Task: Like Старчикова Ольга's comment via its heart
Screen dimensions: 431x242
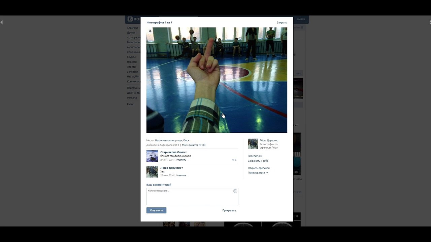Action: pyautogui.click(x=233, y=160)
